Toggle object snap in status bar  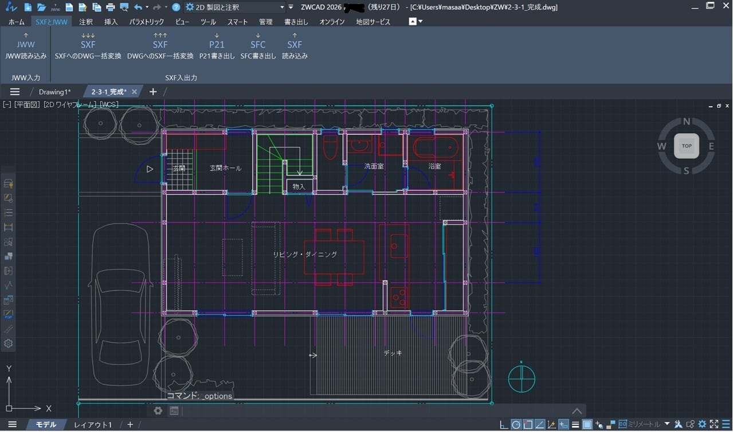528,425
